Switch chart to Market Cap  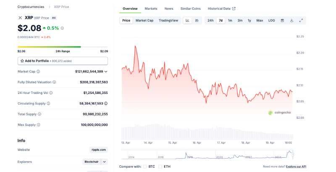144,21
